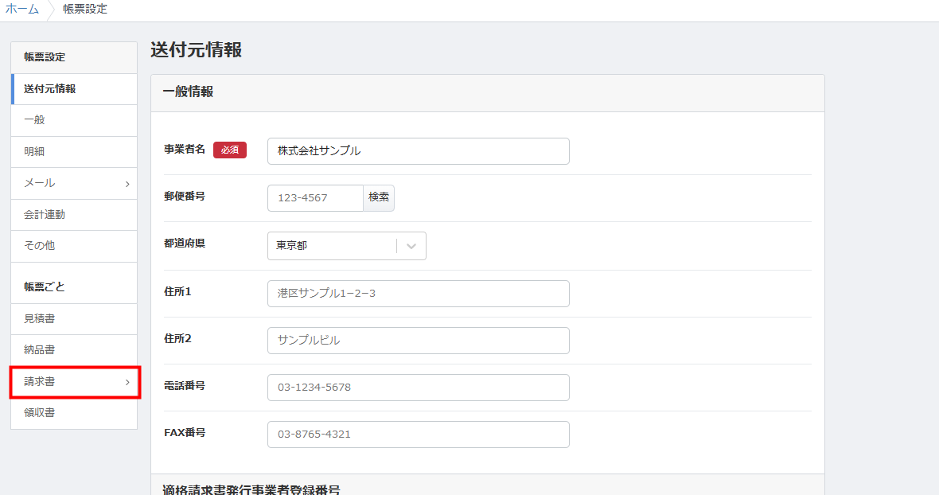The height and width of the screenshot is (495, 939).
Task: Select その他 in the sidebar
Action: [x=40, y=246]
